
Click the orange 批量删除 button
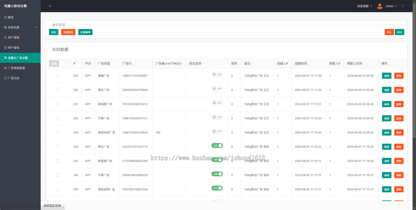pyautogui.click(x=68, y=32)
